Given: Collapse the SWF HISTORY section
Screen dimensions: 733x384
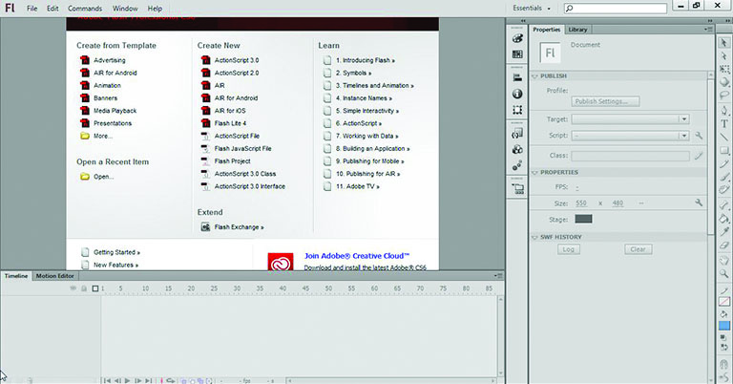Looking at the screenshot, I should tap(535, 237).
